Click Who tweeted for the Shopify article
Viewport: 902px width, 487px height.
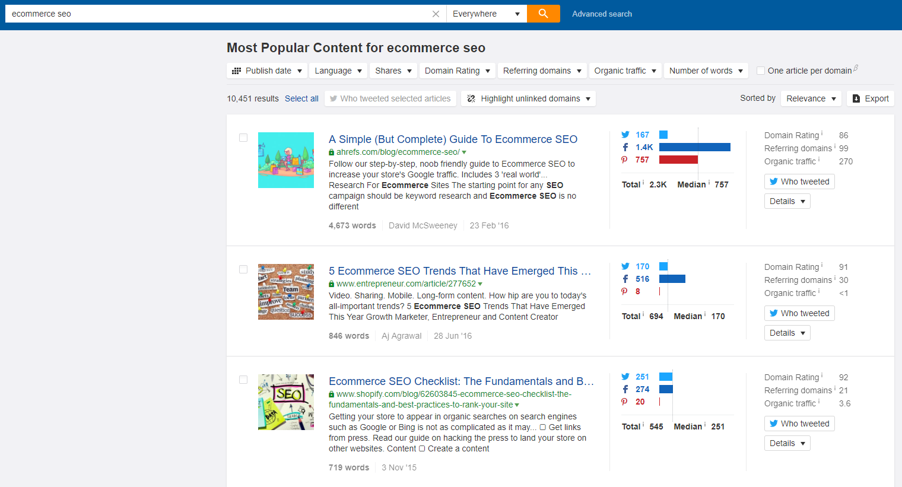(x=799, y=424)
